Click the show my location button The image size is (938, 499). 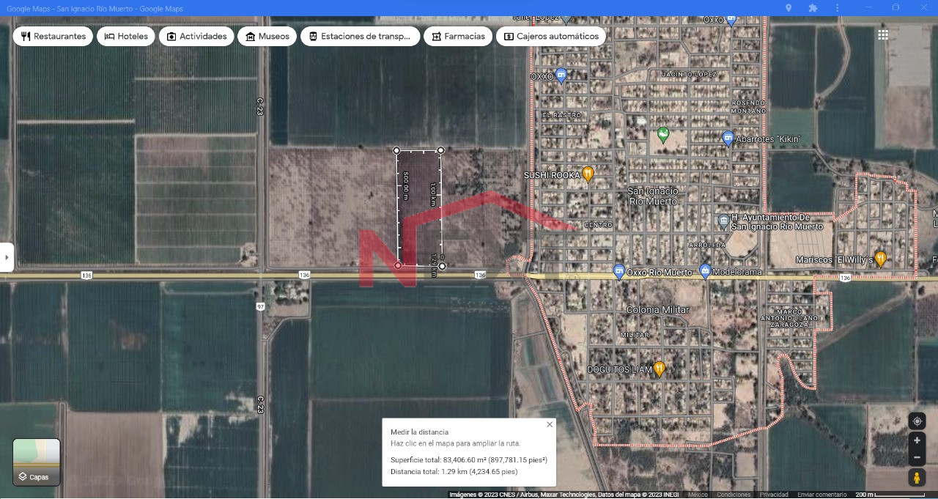tap(917, 421)
